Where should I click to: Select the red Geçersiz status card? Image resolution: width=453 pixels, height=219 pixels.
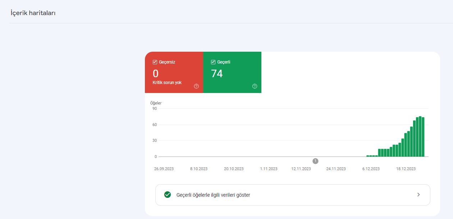[174, 73]
